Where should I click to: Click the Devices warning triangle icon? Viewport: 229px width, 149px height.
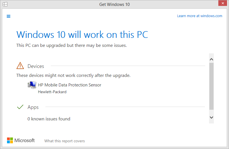click(x=20, y=66)
